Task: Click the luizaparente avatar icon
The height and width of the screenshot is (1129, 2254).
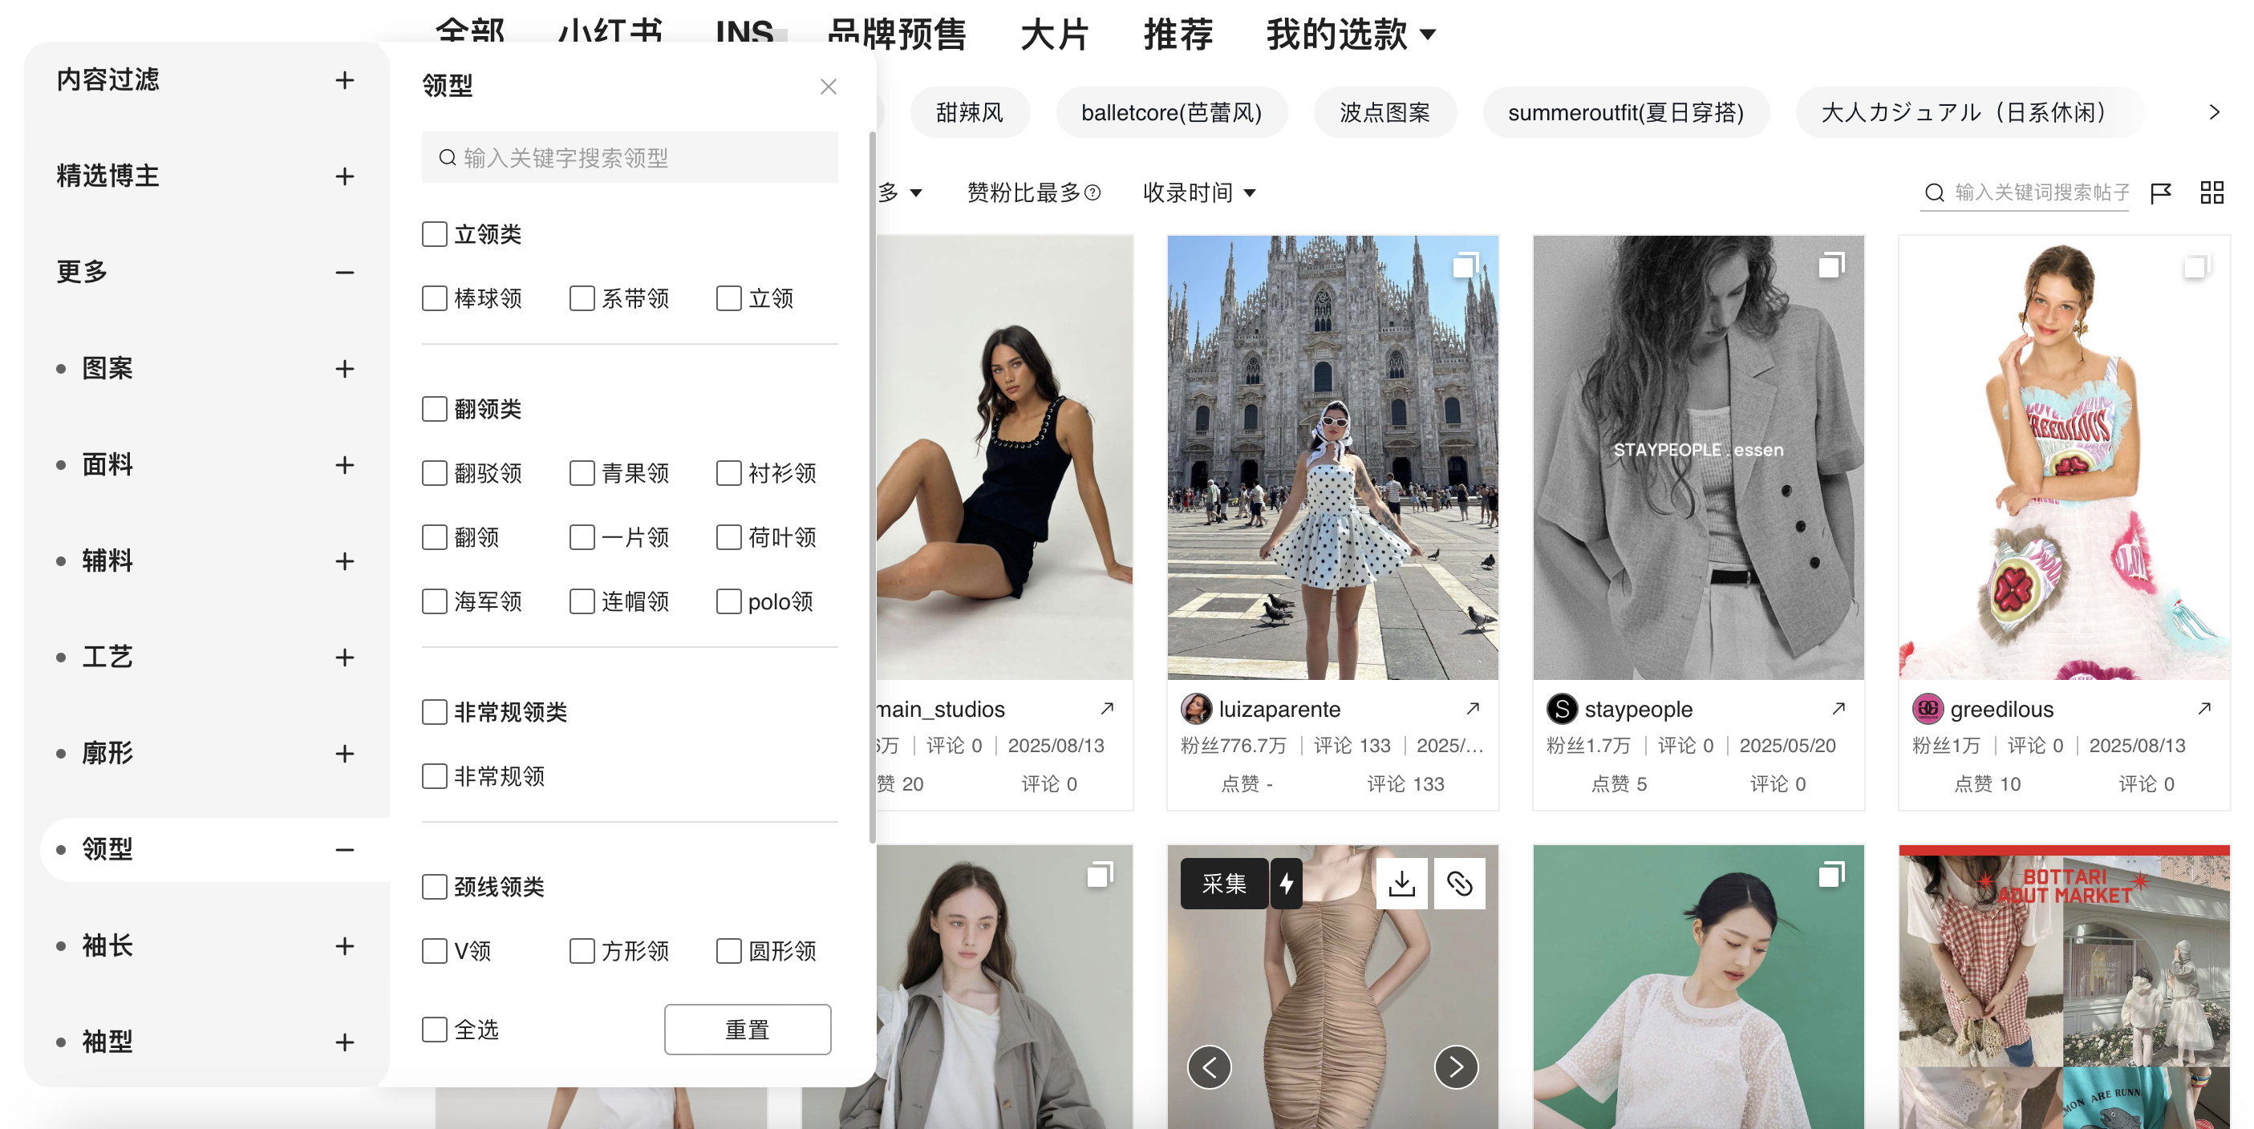Action: 1196,708
